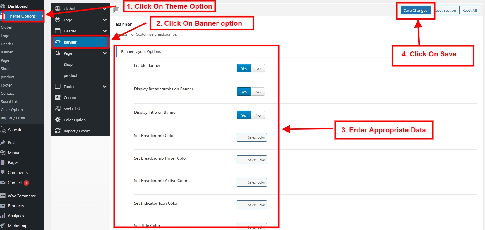Set Display Title on Banner to No
This screenshot has height=230, width=485.
pos(258,115)
